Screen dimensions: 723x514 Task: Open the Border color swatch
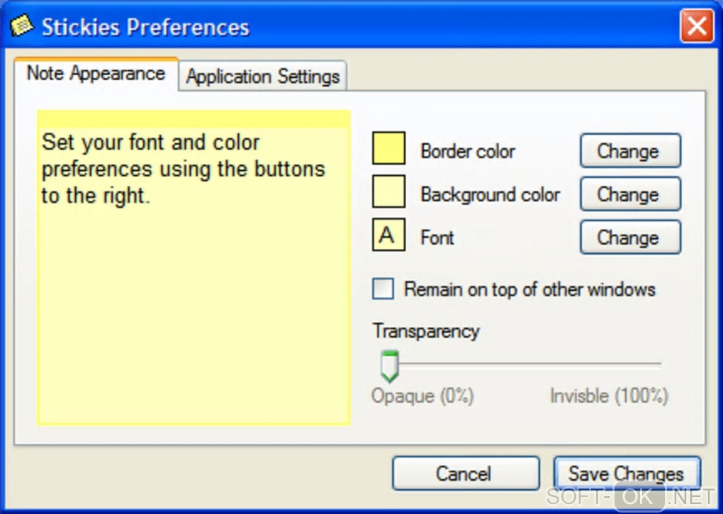tap(388, 149)
